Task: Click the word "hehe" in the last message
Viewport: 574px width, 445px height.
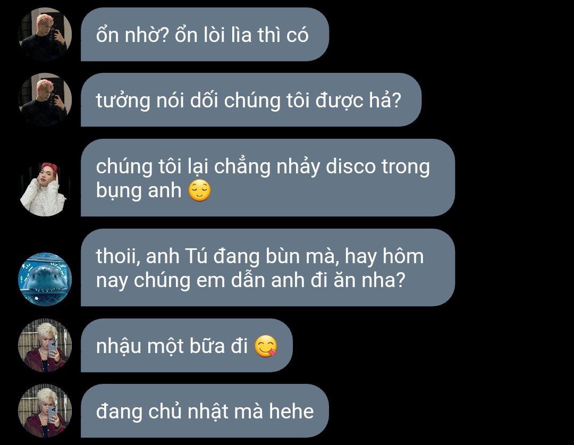Action: (x=291, y=411)
